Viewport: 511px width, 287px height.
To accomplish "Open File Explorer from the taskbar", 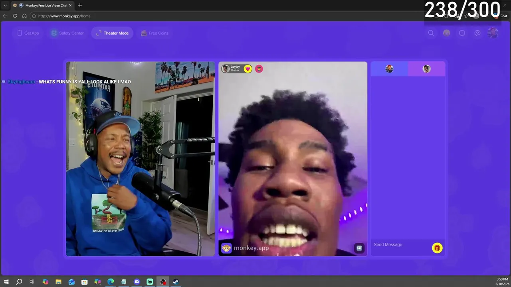I will coord(58,282).
